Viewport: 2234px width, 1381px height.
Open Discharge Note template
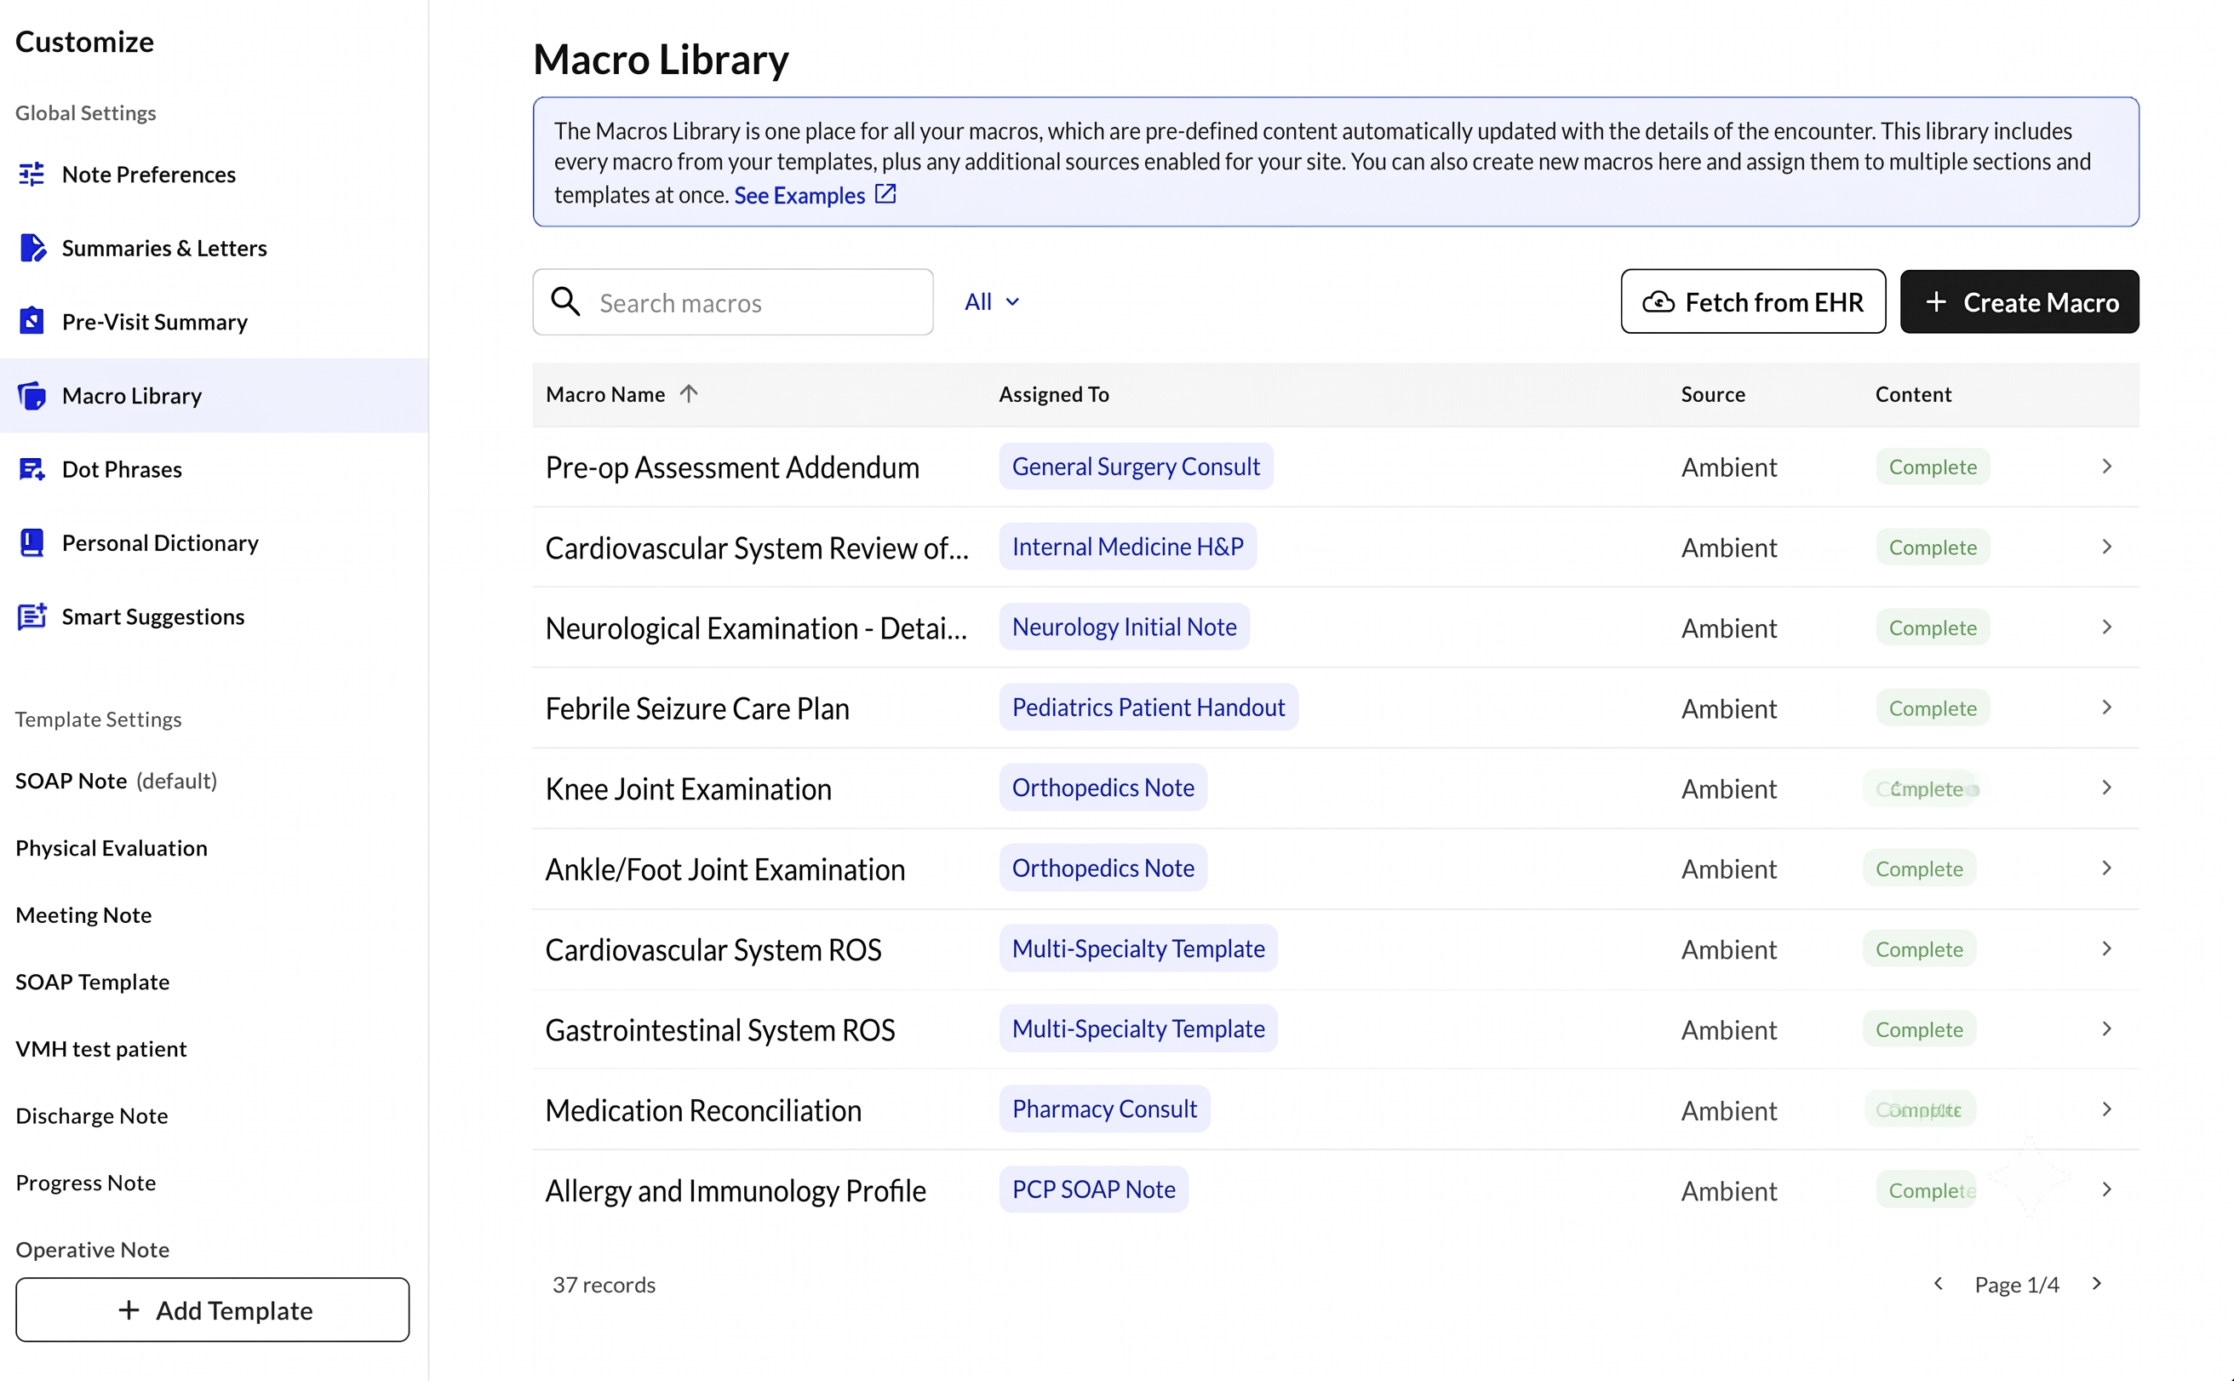click(x=91, y=1115)
